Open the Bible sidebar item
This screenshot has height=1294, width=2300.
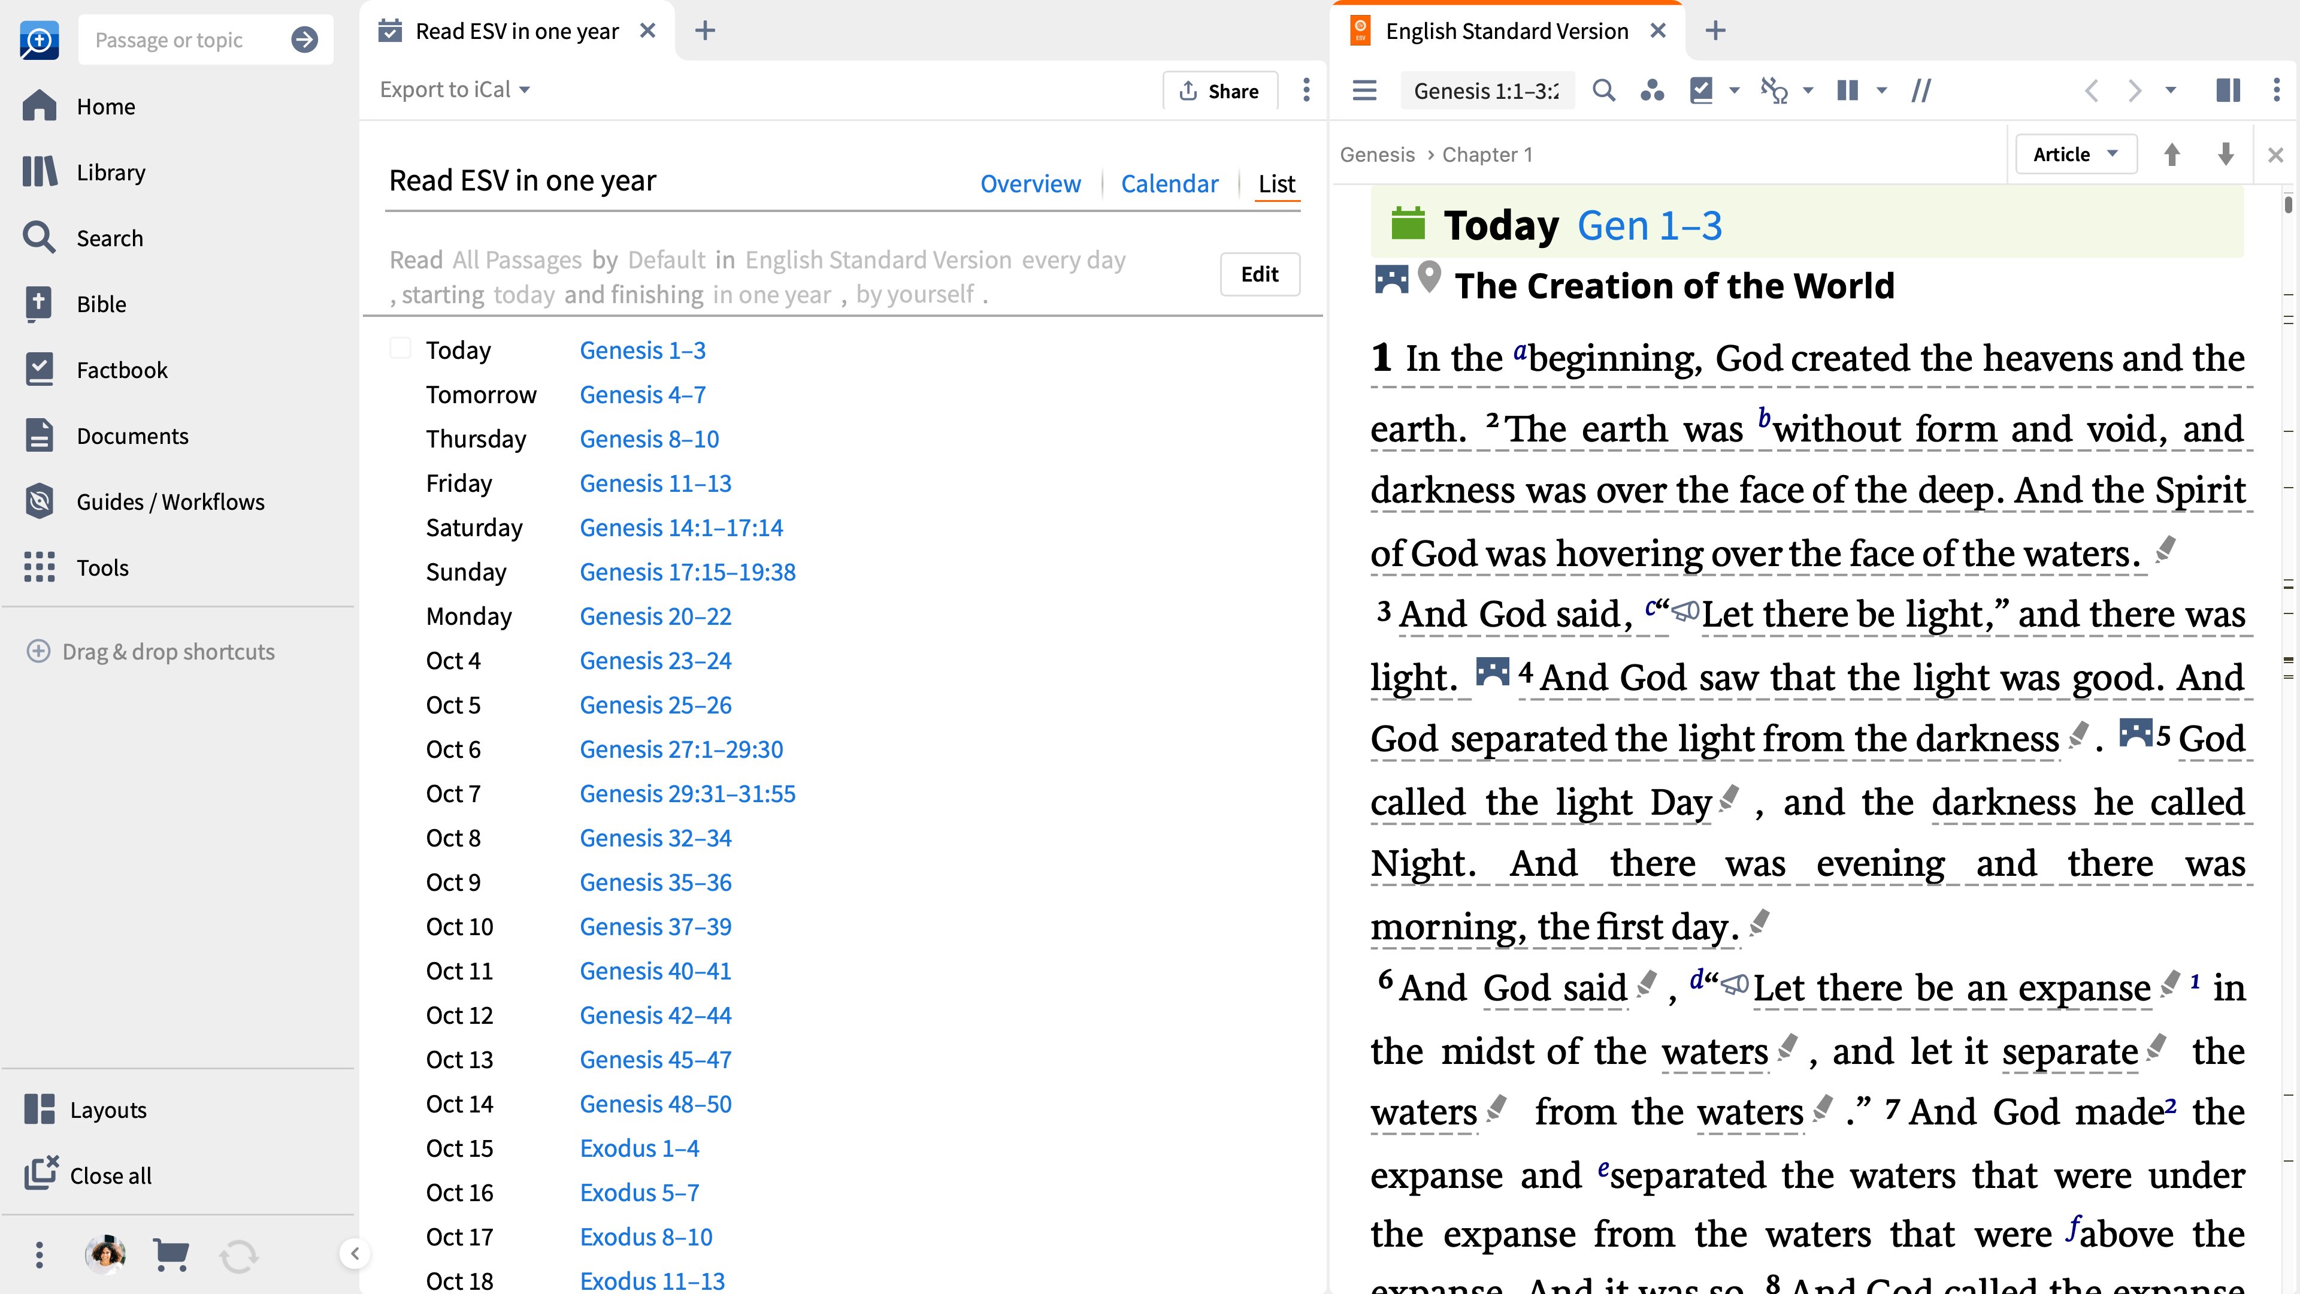pyautogui.click(x=75, y=304)
